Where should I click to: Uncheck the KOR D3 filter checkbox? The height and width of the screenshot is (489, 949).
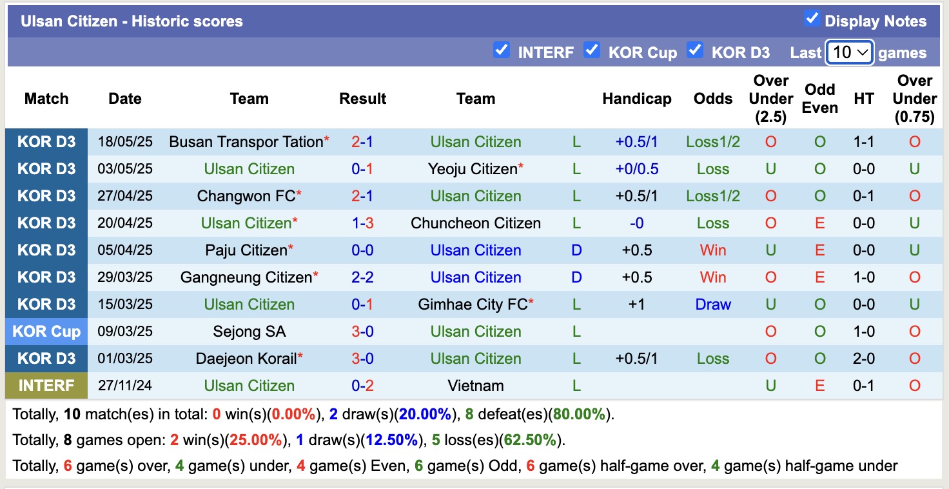[695, 52]
